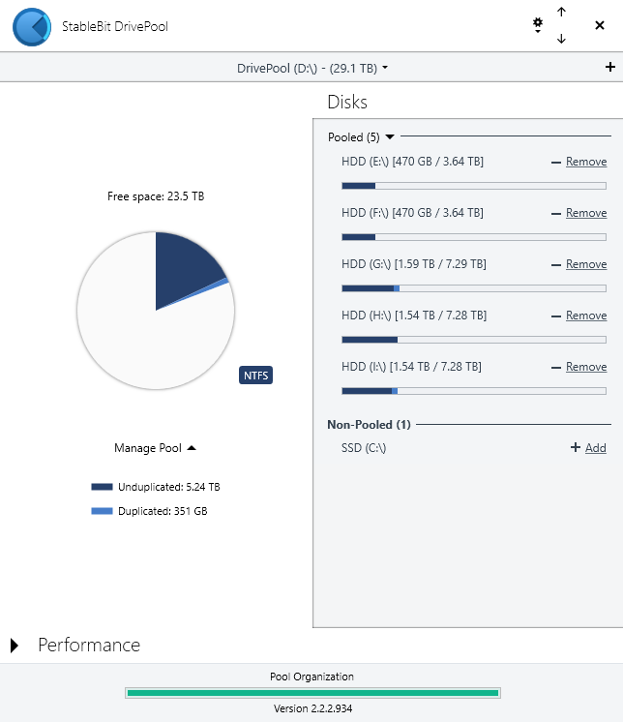The height and width of the screenshot is (722, 623).
Task: Open the DrivePool (D:\) pool selector dropdown
Action: [311, 68]
